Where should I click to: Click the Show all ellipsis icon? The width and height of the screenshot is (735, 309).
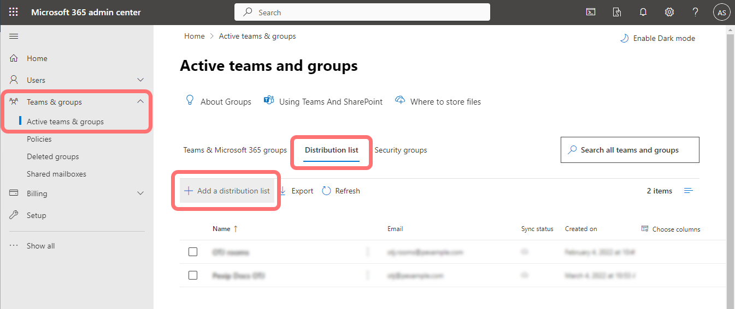pyautogui.click(x=14, y=246)
